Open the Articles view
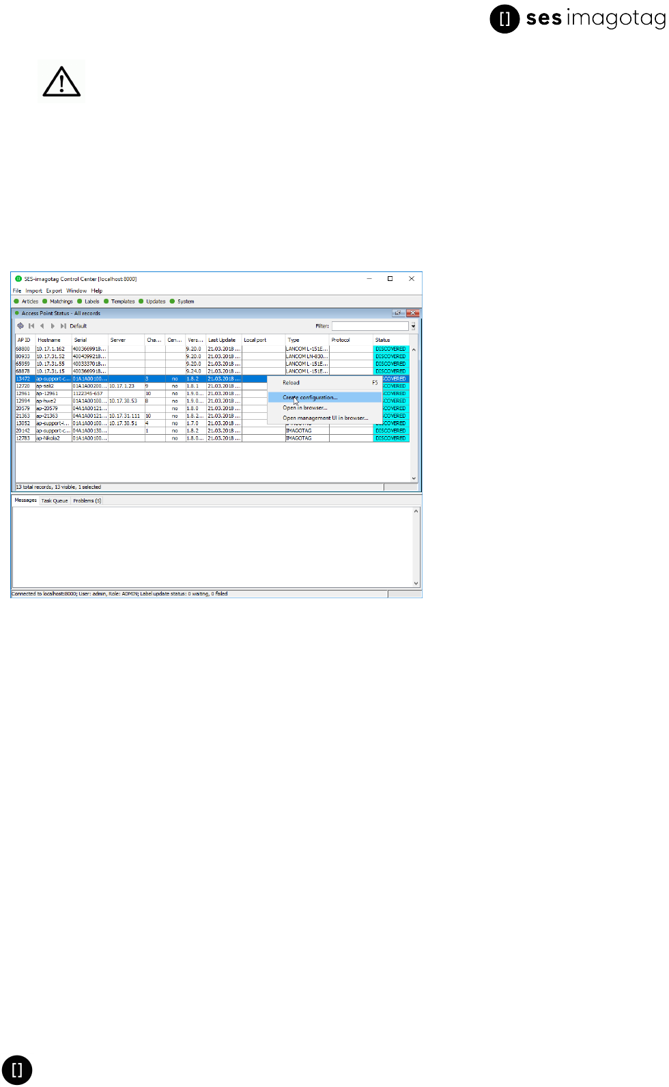This screenshot has height=1087, width=669. pos(27,301)
